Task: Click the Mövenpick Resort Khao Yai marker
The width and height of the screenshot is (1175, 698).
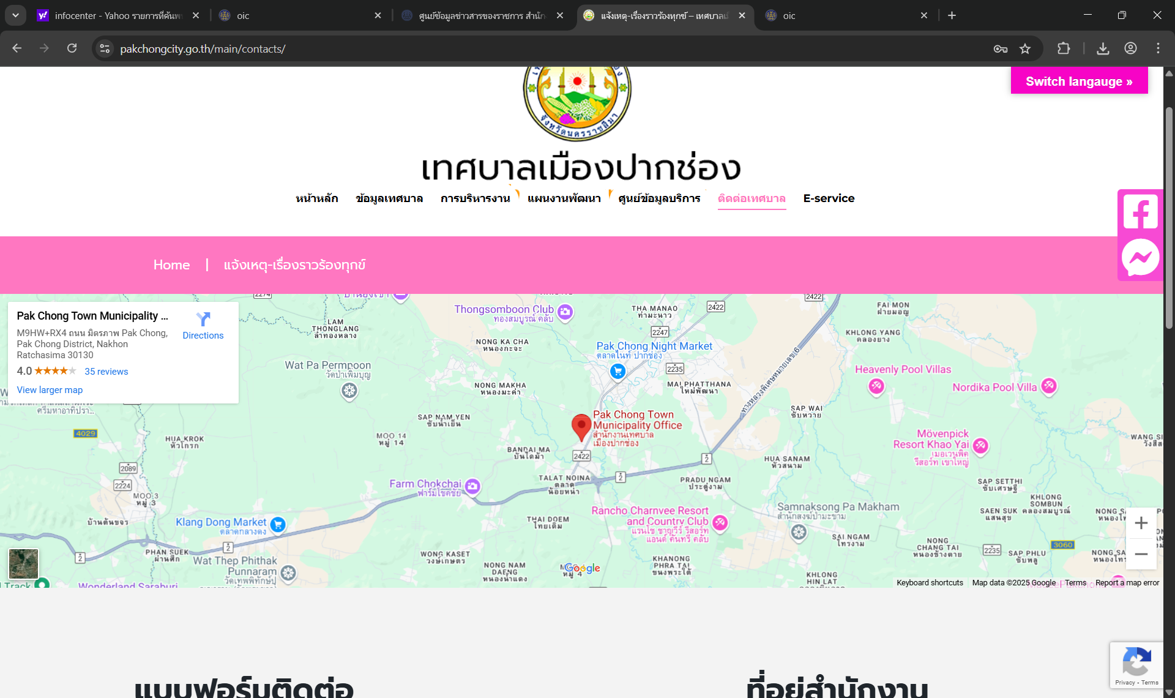Action: pos(980,446)
